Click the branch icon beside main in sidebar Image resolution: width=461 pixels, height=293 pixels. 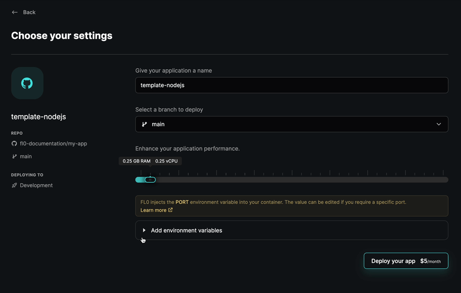[x=14, y=156]
